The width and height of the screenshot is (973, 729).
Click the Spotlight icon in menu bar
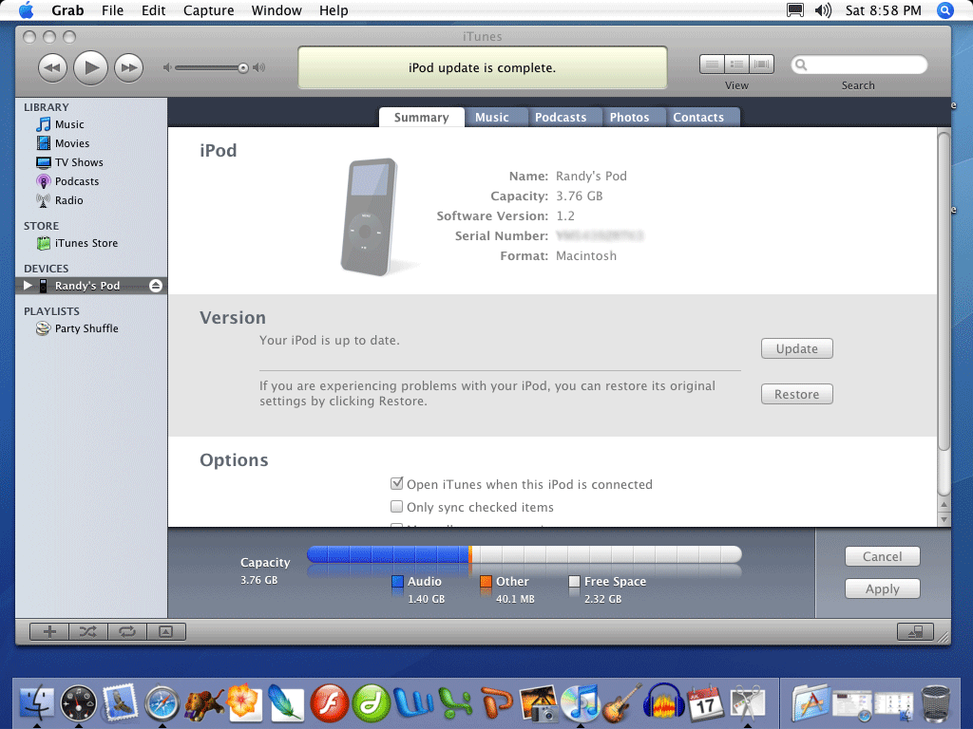[x=945, y=10]
